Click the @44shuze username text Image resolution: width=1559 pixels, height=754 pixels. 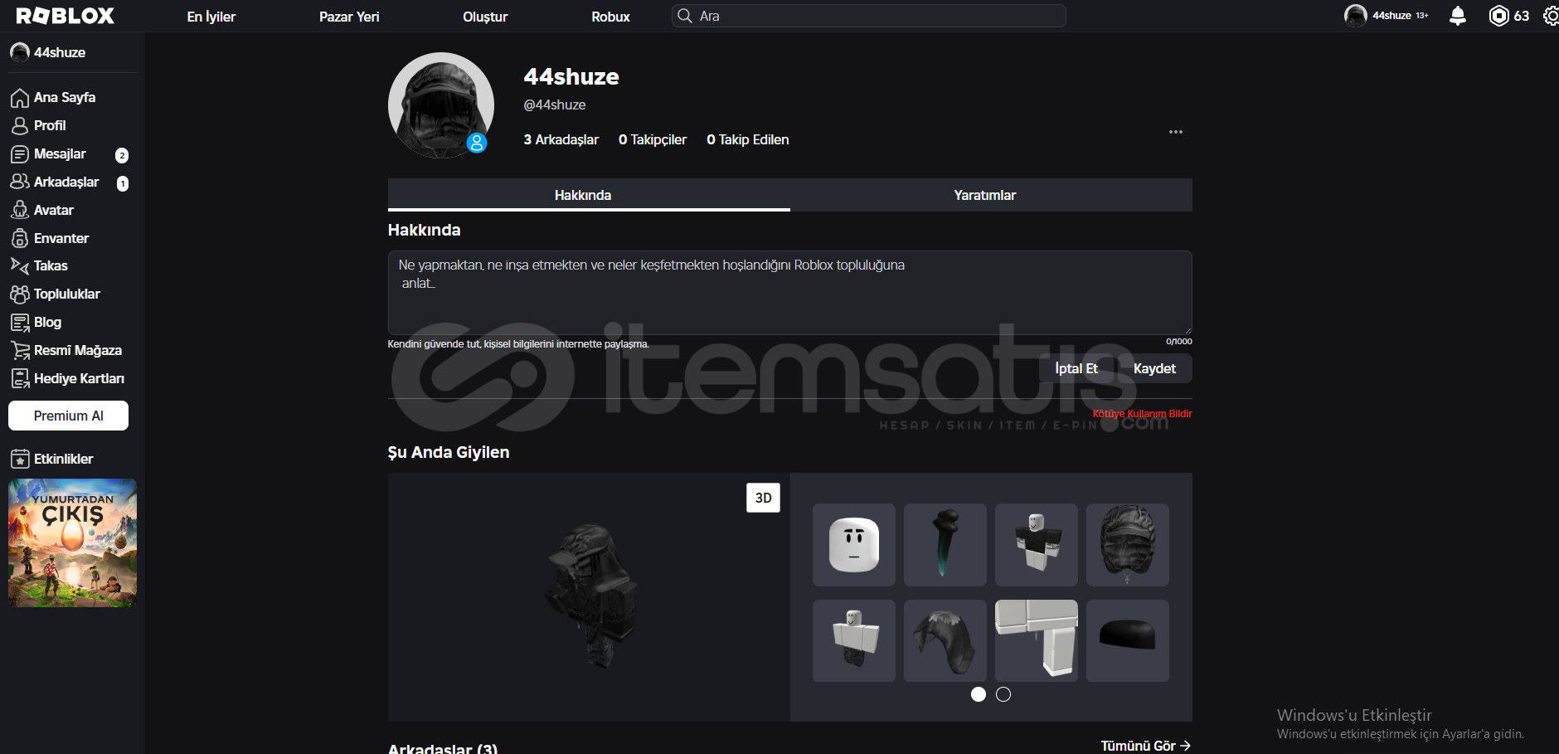point(555,105)
